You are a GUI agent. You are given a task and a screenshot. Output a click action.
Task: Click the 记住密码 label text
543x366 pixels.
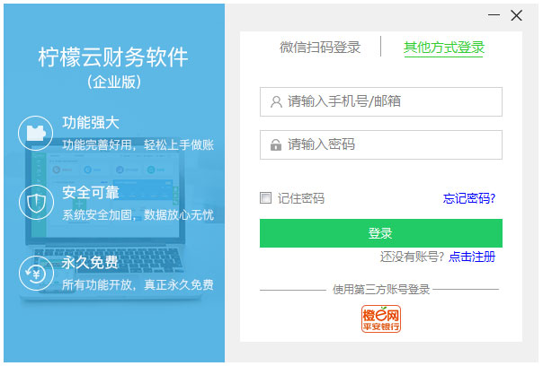pyautogui.click(x=301, y=198)
